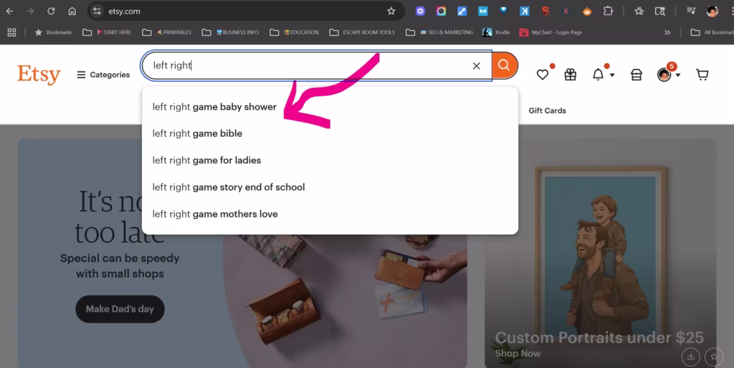Image resolution: width=734 pixels, height=368 pixels.
Task: Open the START HERE bookmark folder
Action: click(x=107, y=32)
